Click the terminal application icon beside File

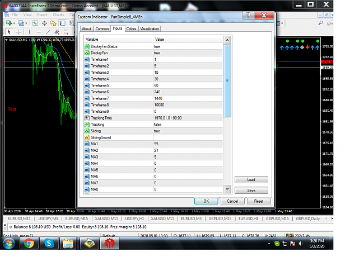[7, 15]
